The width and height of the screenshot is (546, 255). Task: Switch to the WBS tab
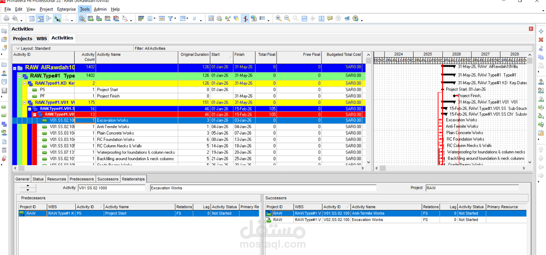pyautogui.click(x=42, y=38)
